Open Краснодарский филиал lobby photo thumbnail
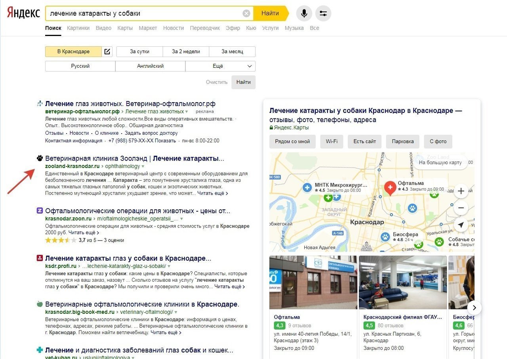The width and height of the screenshot is (507, 359). [x=403, y=282]
